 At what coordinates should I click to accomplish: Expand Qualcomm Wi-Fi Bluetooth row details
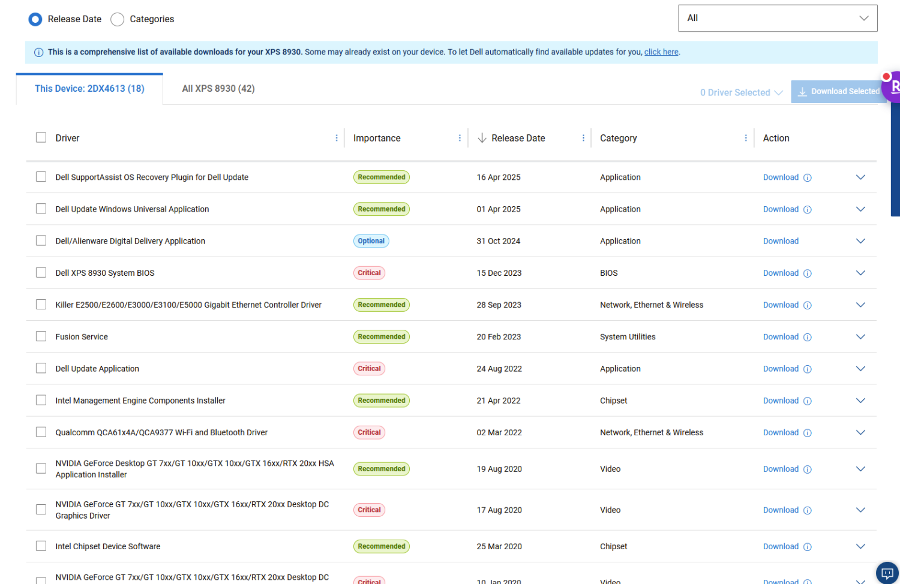[x=860, y=432]
